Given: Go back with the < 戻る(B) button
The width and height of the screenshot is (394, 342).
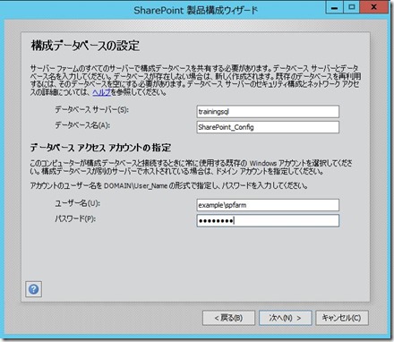Looking at the screenshot, I should pyautogui.click(x=228, y=318).
